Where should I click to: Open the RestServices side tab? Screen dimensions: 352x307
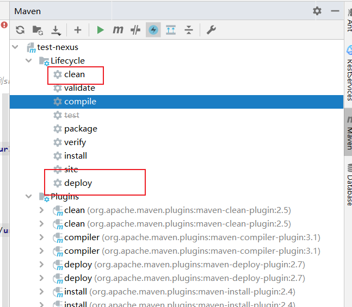(348, 74)
